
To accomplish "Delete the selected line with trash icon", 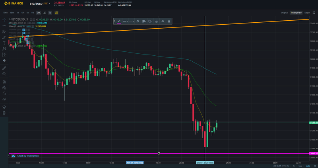I will click(169, 21).
